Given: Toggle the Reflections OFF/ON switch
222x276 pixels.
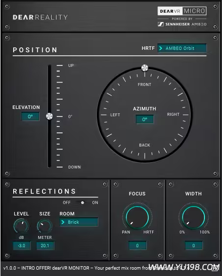Looking at the screenshot, I should (x=83, y=203).
